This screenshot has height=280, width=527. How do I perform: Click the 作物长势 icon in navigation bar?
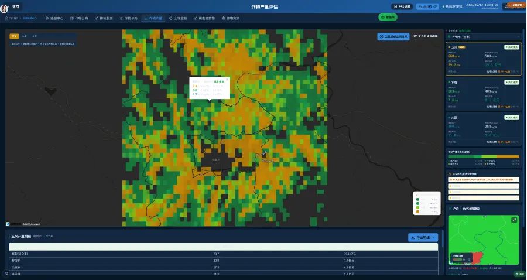coord(121,18)
